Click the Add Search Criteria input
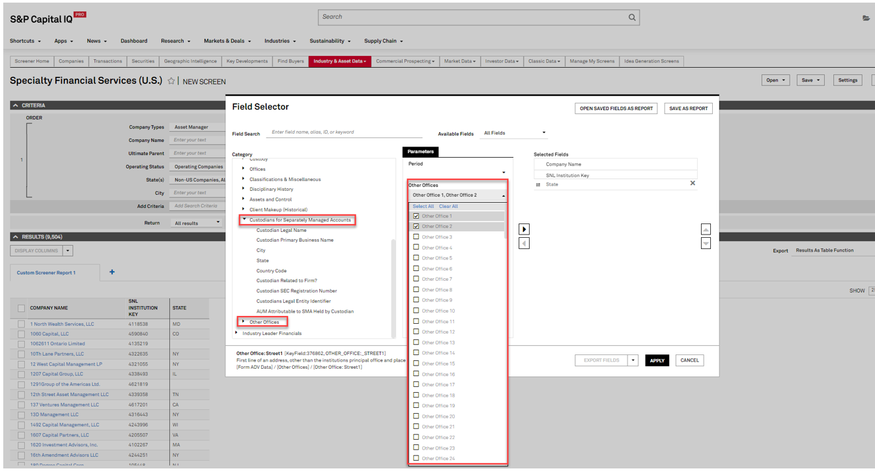 pyautogui.click(x=198, y=206)
